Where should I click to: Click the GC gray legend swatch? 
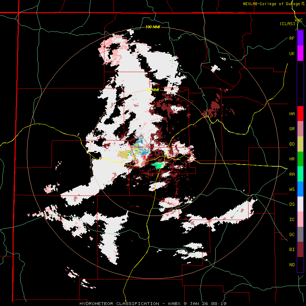point(300,234)
